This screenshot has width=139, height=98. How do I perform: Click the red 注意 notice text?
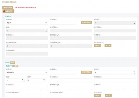click(x=25, y=8)
